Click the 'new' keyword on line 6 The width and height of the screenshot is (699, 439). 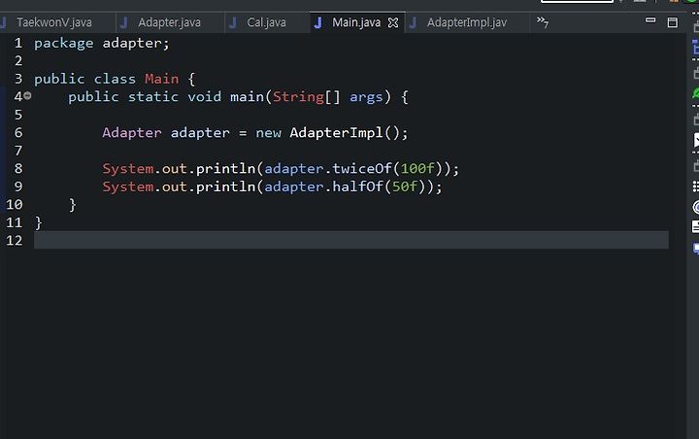(x=268, y=133)
